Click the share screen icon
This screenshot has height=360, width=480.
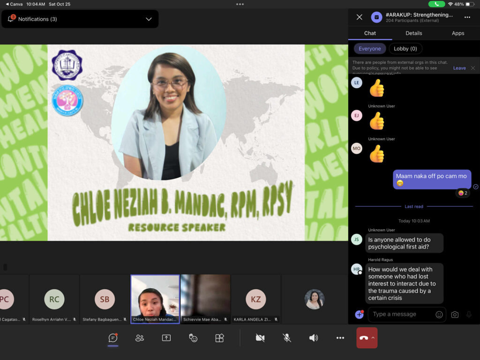point(166,338)
